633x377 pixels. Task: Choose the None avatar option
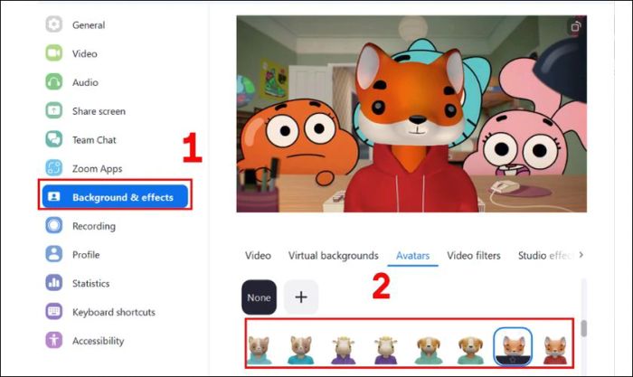[x=259, y=297]
